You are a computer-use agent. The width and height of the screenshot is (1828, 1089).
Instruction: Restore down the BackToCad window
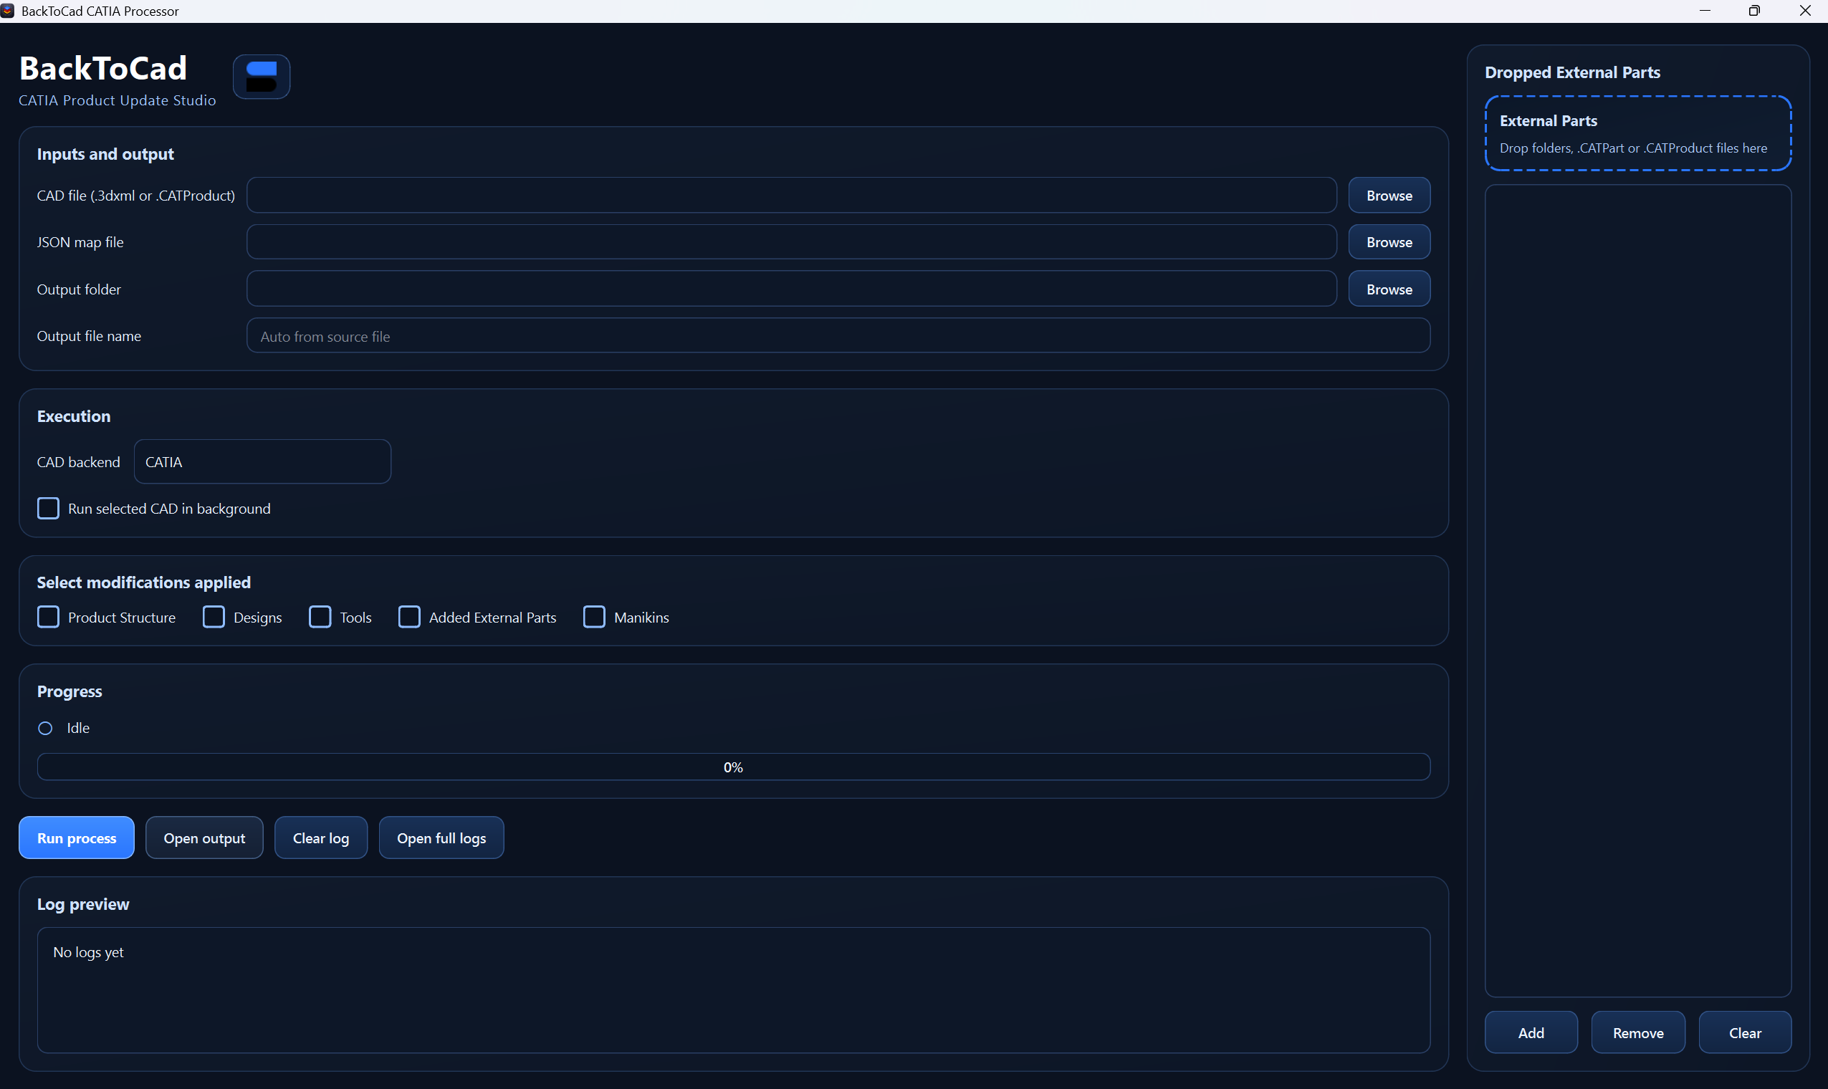point(1755,11)
